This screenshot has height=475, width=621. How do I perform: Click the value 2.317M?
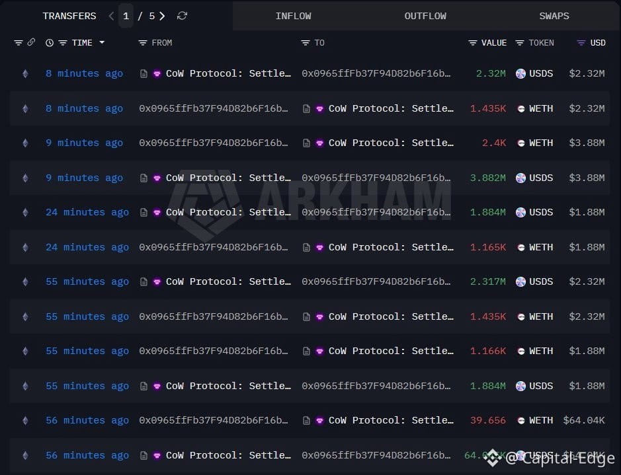[487, 281]
